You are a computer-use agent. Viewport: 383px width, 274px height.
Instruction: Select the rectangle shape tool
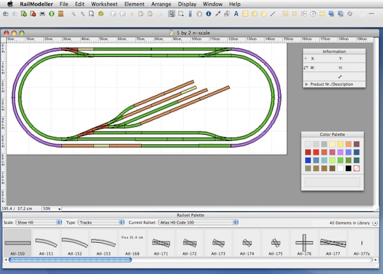tap(246, 13)
